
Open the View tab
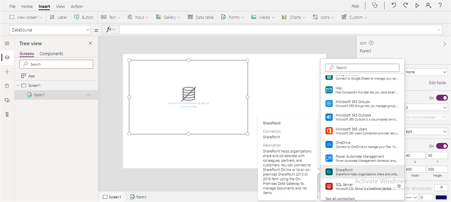pos(60,6)
